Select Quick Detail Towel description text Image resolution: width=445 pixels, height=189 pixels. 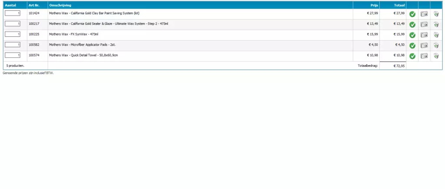[x=84, y=55]
